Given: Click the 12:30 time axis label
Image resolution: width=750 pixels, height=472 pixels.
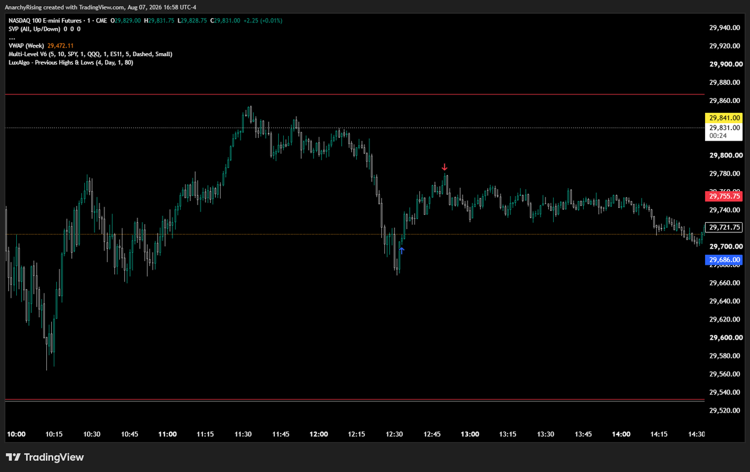Looking at the screenshot, I should [x=394, y=434].
